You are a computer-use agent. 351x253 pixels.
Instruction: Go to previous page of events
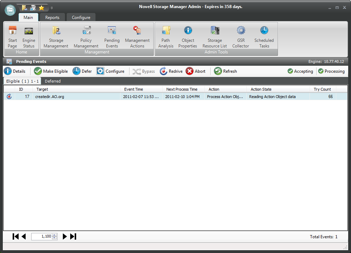coord(24,236)
